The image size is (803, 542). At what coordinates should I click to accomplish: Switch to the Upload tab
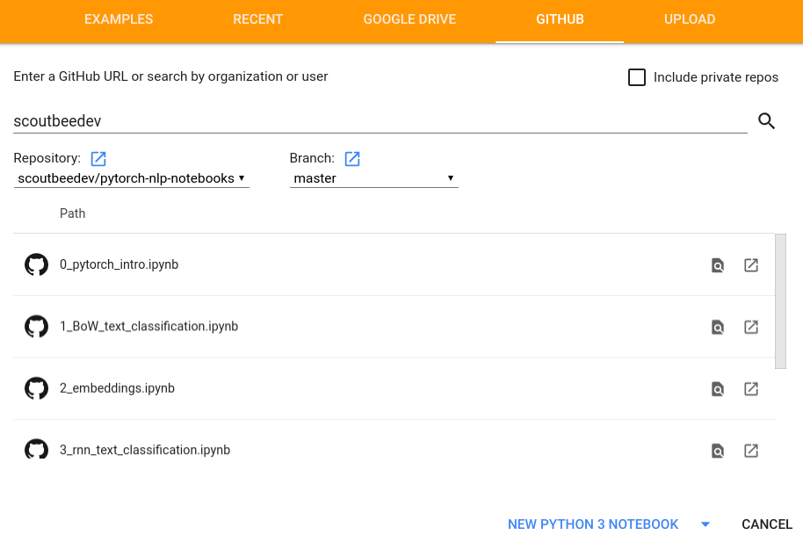[x=690, y=19]
